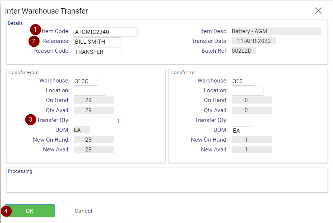This screenshot has width=333, height=223.
Task: Edit Transfer From Warehouse field 310C
Action: coord(85,81)
